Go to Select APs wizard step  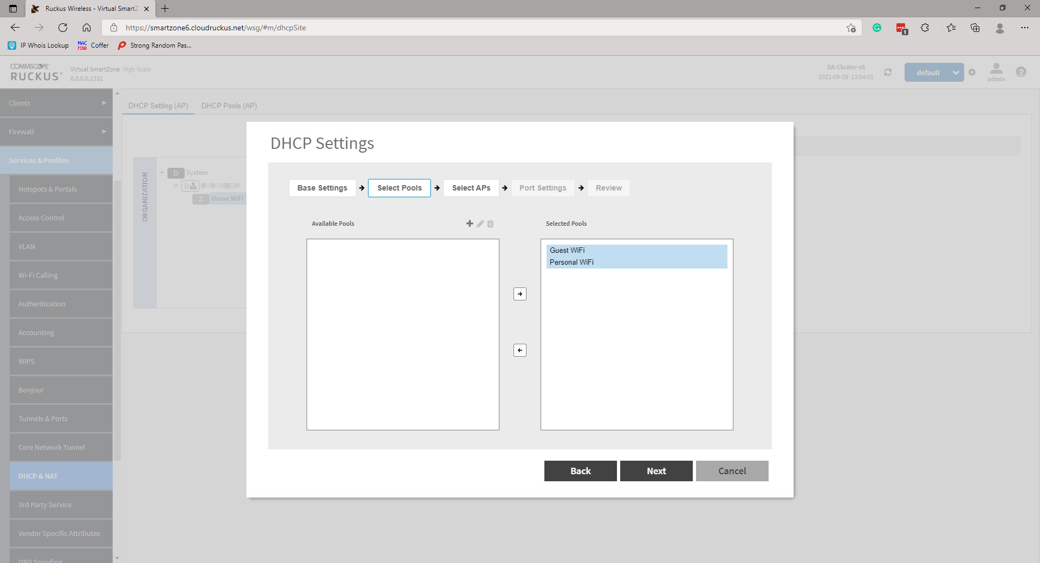[471, 188]
